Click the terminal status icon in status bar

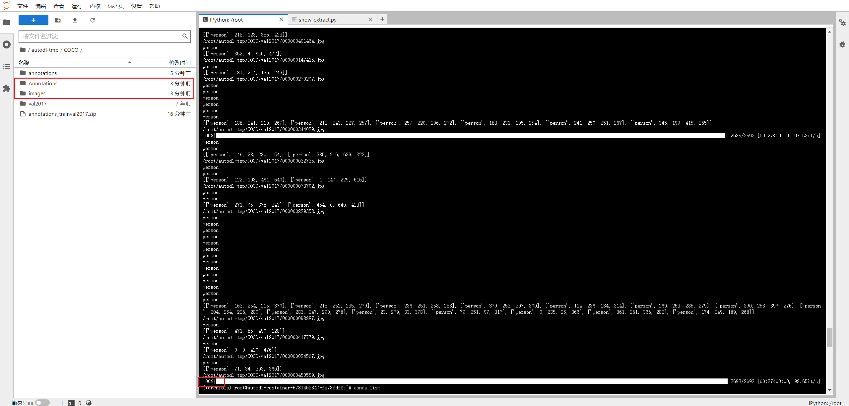coord(72,403)
